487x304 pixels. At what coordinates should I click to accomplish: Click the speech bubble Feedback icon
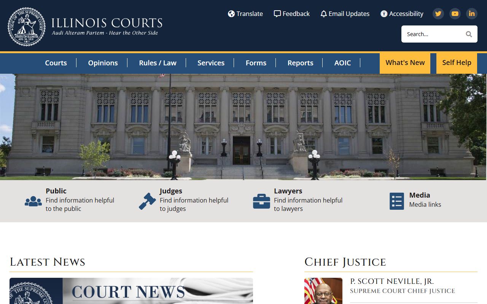pyautogui.click(x=277, y=14)
